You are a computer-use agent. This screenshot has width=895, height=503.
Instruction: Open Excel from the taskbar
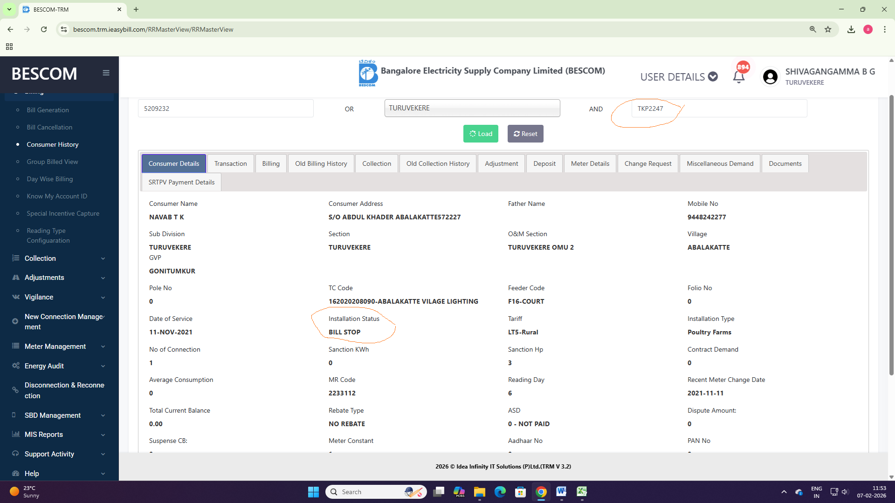(582, 492)
